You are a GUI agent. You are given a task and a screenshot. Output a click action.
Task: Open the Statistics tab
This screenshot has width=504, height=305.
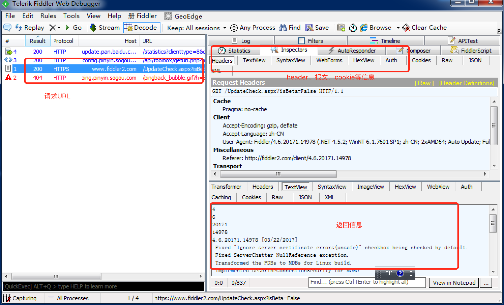coord(234,51)
